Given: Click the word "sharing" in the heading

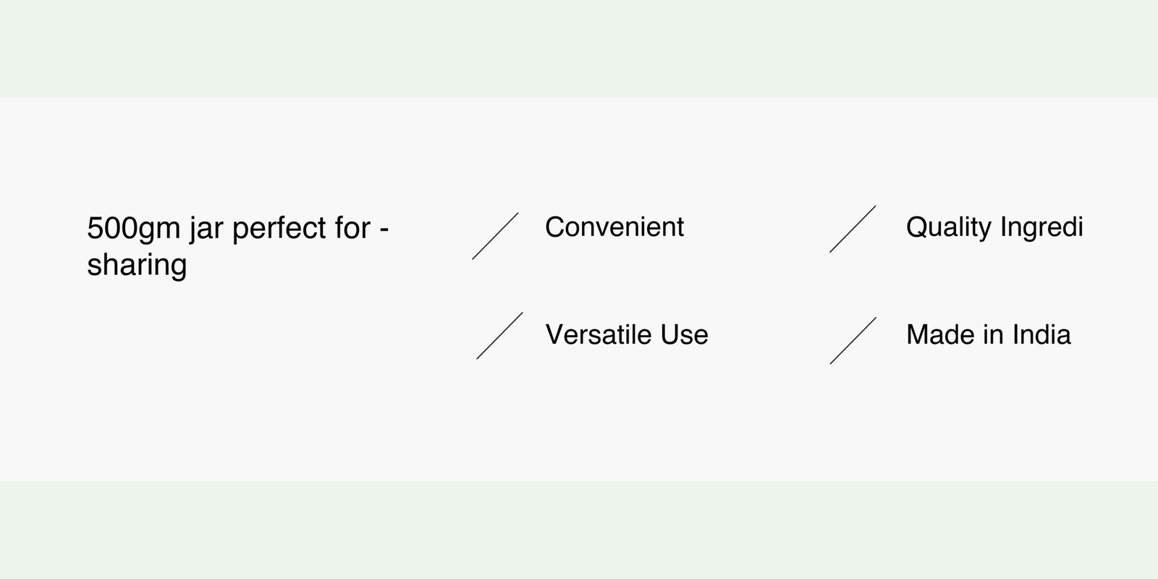Looking at the screenshot, I should (x=137, y=265).
